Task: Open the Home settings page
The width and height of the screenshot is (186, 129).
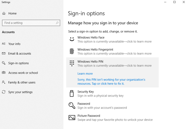Action: click(x=12, y=13)
